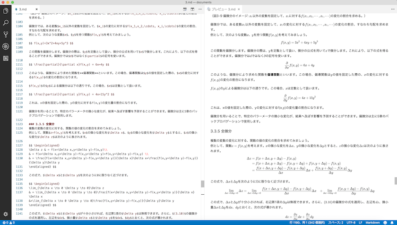Screen dimensions: 397x225
Task: Click the editor vertical scrollbar thumb
Action: [203, 184]
